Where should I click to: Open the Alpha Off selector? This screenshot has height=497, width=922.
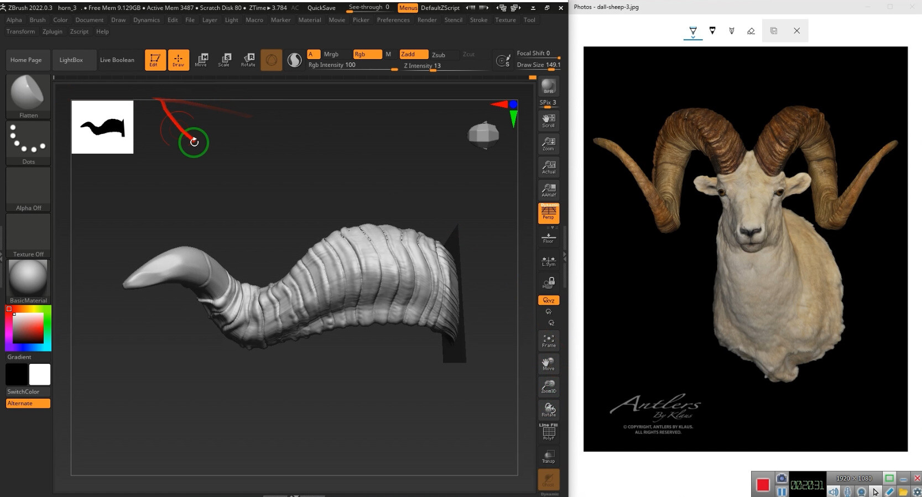tap(28, 189)
